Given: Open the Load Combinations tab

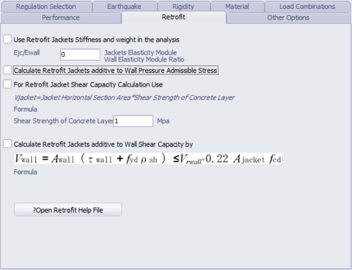Looking at the screenshot, I should click(x=307, y=6).
